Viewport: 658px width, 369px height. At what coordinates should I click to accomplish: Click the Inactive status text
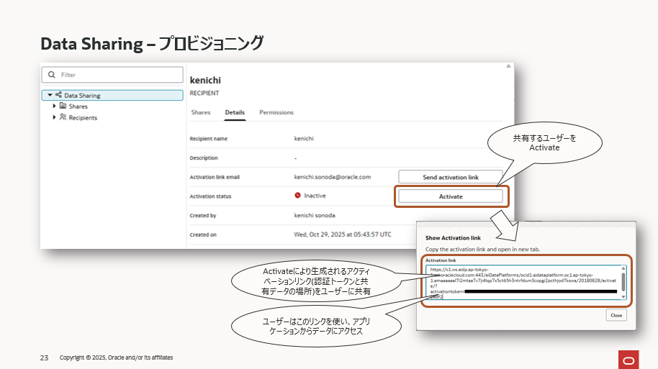click(315, 196)
